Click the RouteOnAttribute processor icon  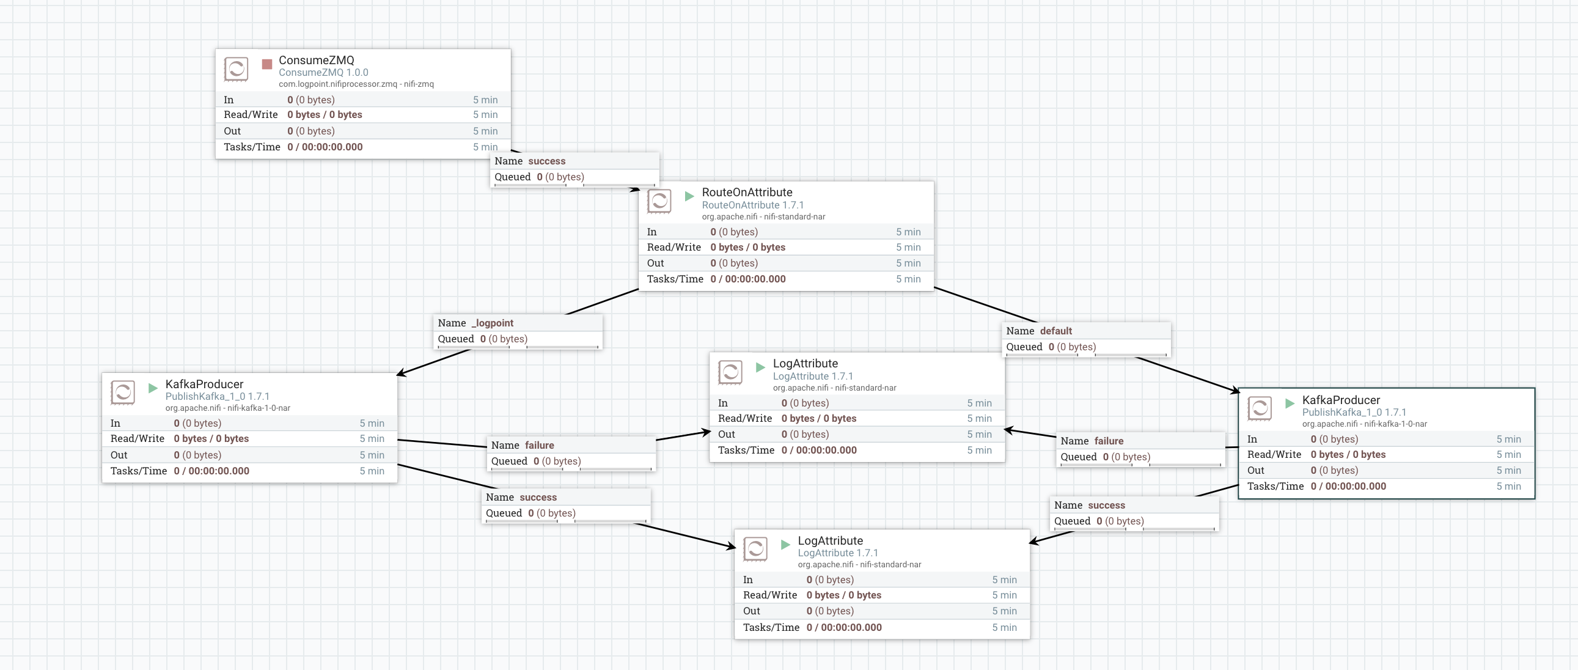pyautogui.click(x=659, y=201)
